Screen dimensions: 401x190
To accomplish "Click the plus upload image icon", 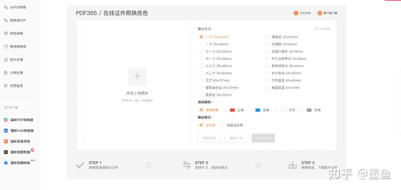I will tap(137, 76).
